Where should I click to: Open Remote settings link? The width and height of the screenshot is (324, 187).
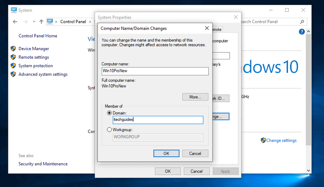(34, 57)
